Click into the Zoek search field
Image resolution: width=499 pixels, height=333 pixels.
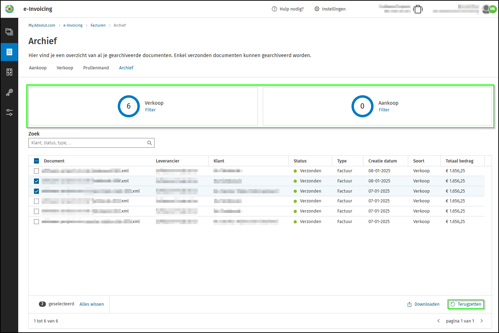[x=88, y=143]
